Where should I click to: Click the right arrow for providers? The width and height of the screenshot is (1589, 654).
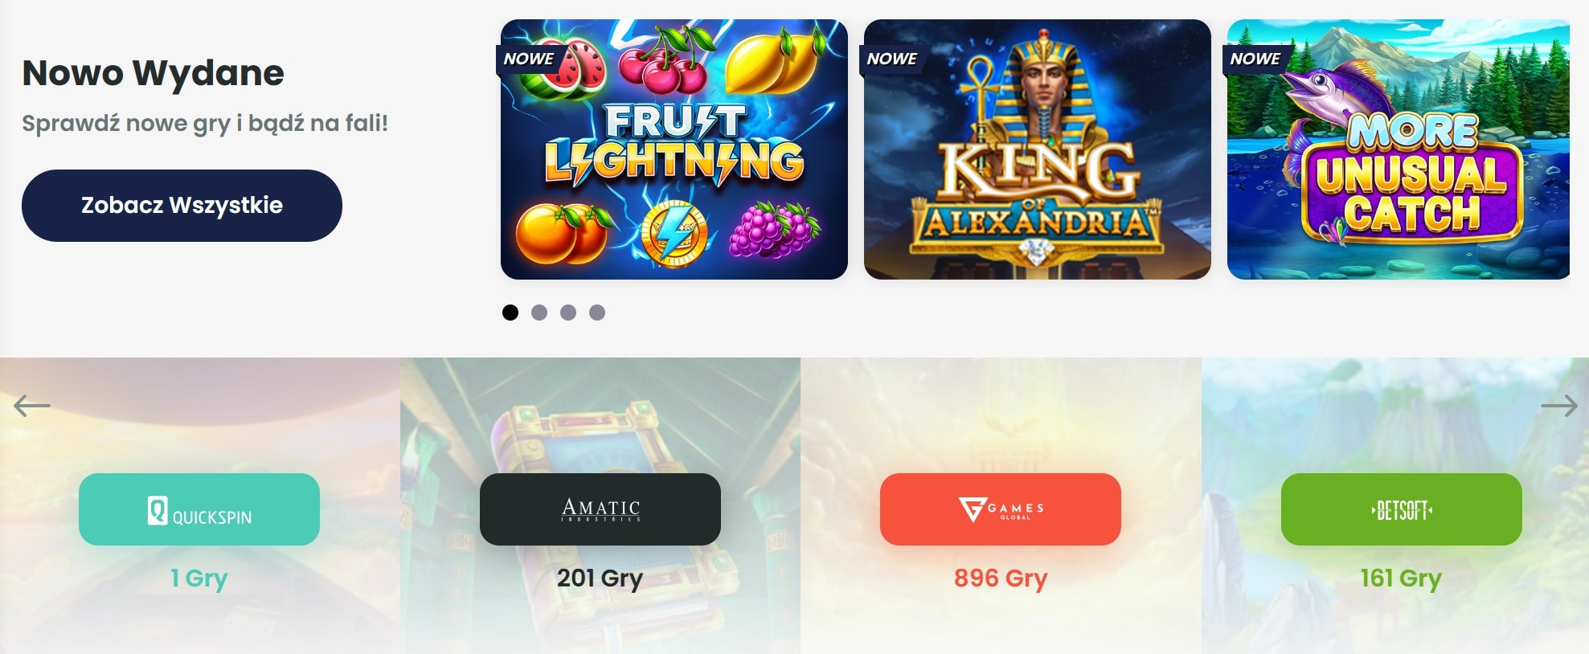(1559, 406)
